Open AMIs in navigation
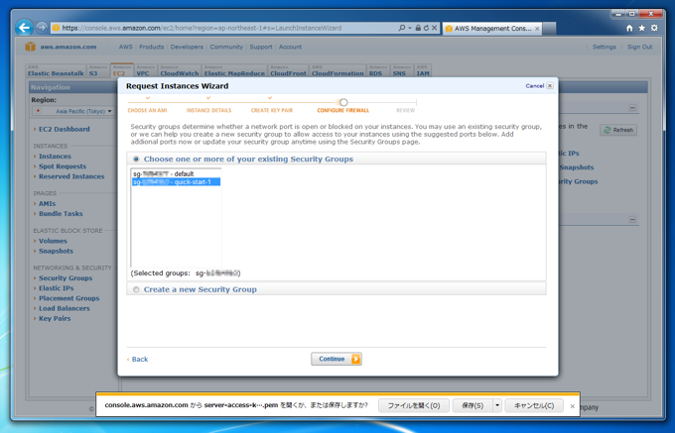This screenshot has height=433, width=675. 47,203
